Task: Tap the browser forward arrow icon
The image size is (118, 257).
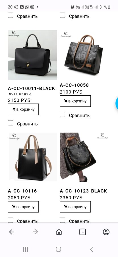Action: (35, 232)
